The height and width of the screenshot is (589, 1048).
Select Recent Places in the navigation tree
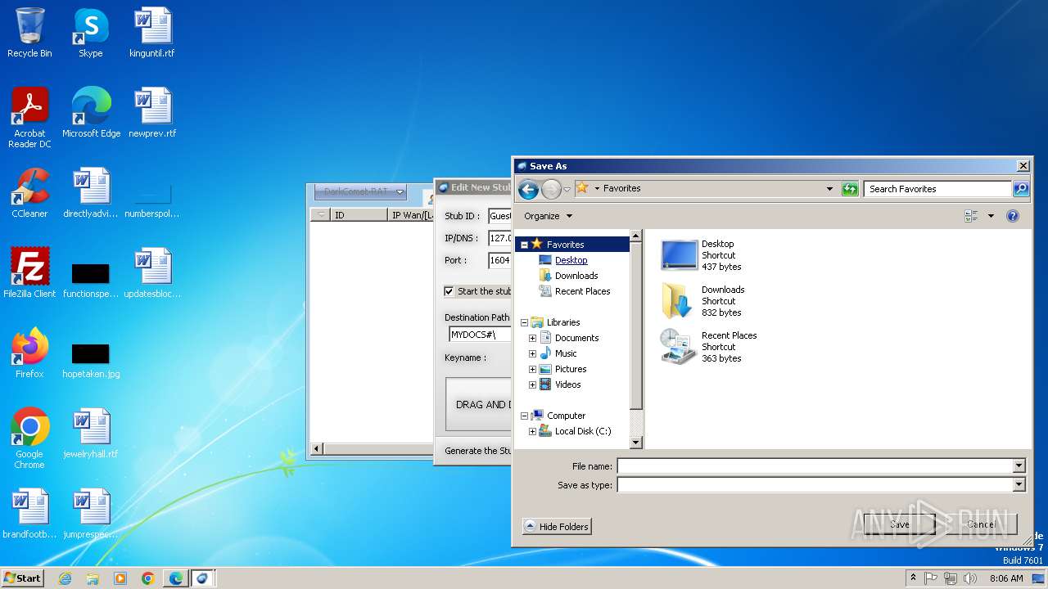582,291
